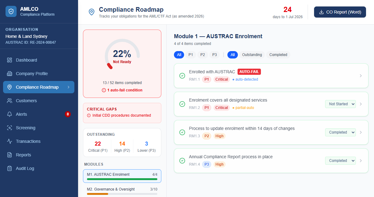The image size is (374, 197).
Task: Click the Dashboard grid icon in sidebar
Action: tap(10, 60)
